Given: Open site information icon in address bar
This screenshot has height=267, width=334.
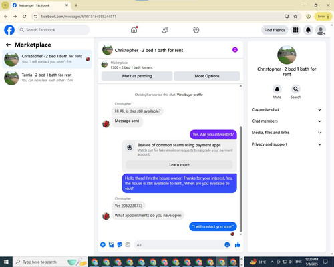Looking at the screenshot, I should [x=35, y=17].
